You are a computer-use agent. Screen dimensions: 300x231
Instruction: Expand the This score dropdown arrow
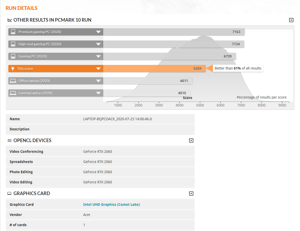(x=98, y=69)
